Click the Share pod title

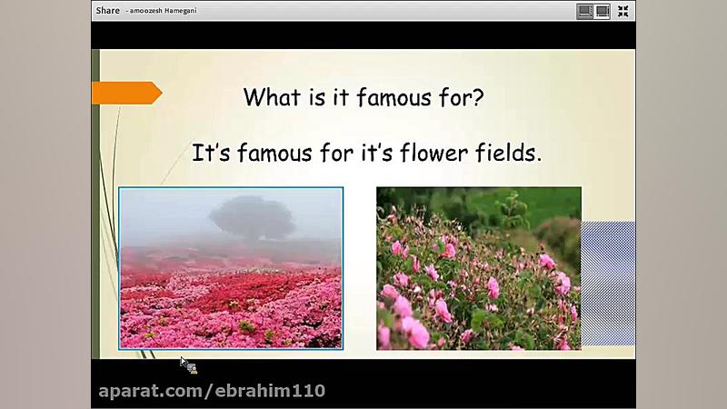coord(107,11)
